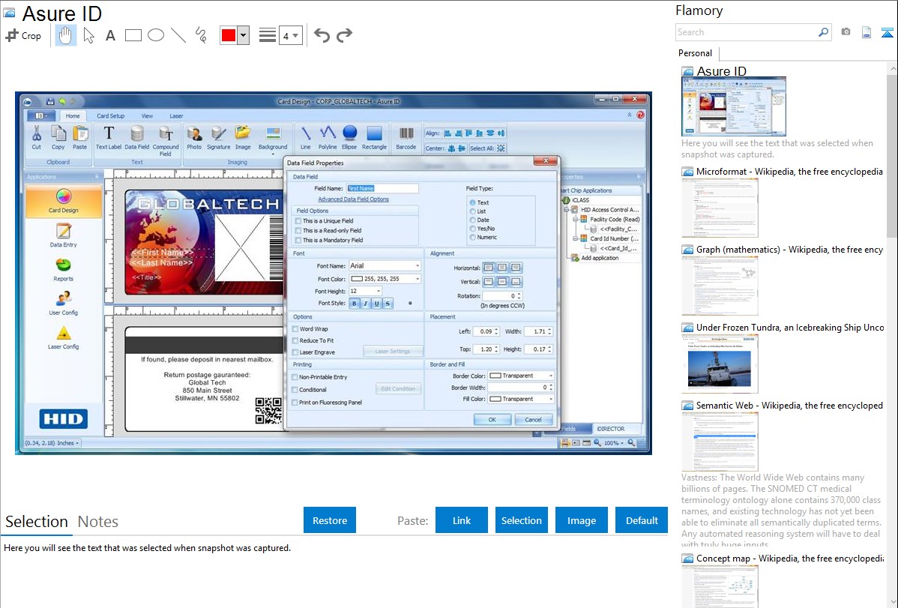The width and height of the screenshot is (898, 608).
Task: Select the ellipse drawing tool in Flamory
Action: 156,35
